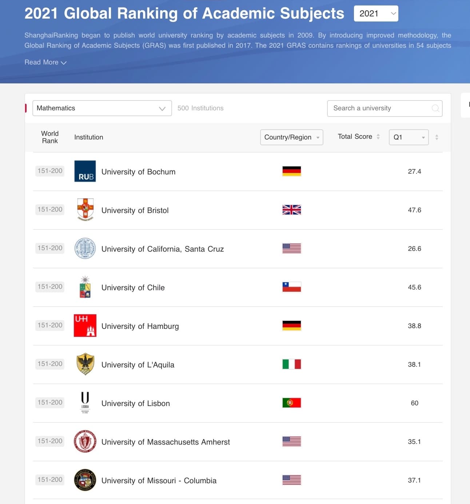Click the University of Chile crest
Screen dimensions: 470x504
pos(85,287)
